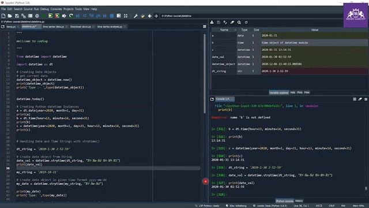Screen dimensions: 369x208
Task: Run the current cell icon
Action: [50, 16]
